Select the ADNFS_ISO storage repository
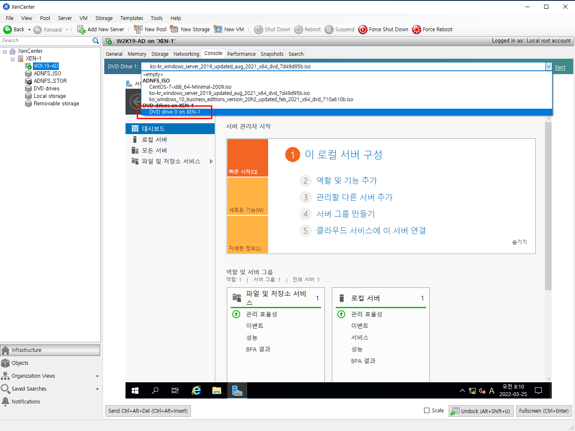Image resolution: width=575 pixels, height=431 pixels. [x=47, y=73]
